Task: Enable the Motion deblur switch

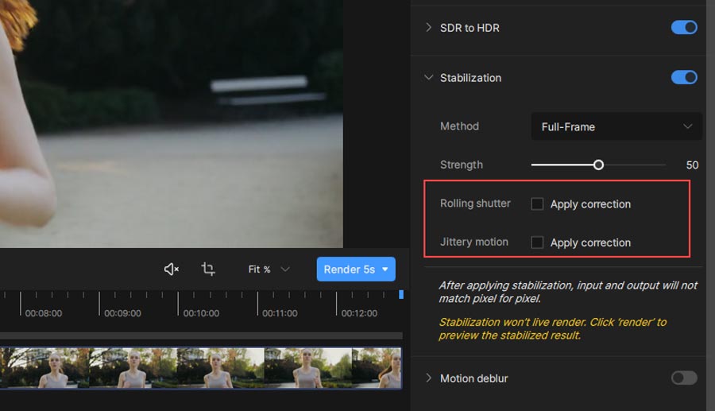Action: pyautogui.click(x=684, y=378)
